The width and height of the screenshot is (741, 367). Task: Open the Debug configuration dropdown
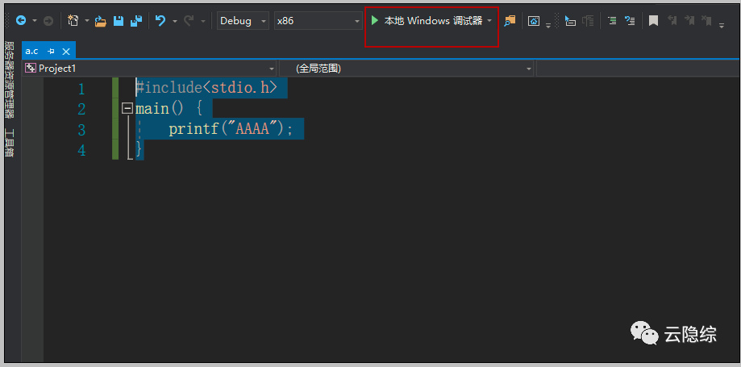pos(243,21)
